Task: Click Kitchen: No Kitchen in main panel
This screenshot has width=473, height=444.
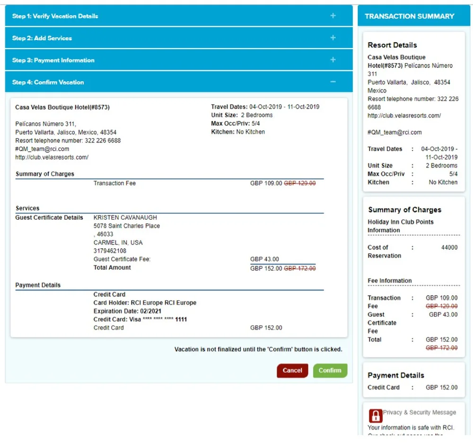Action: tap(238, 132)
